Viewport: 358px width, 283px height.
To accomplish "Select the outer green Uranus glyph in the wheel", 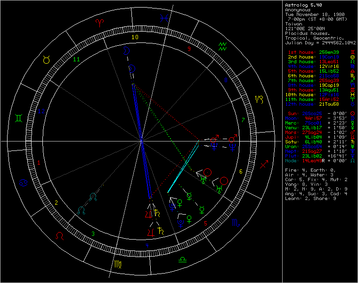I will click(x=219, y=189).
